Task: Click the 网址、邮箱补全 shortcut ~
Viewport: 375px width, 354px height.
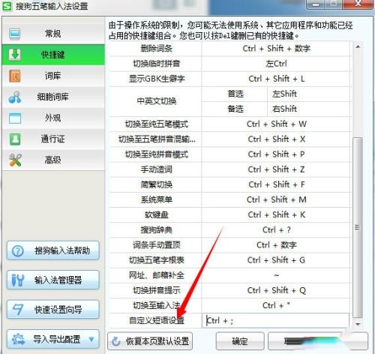Action: tap(276, 275)
